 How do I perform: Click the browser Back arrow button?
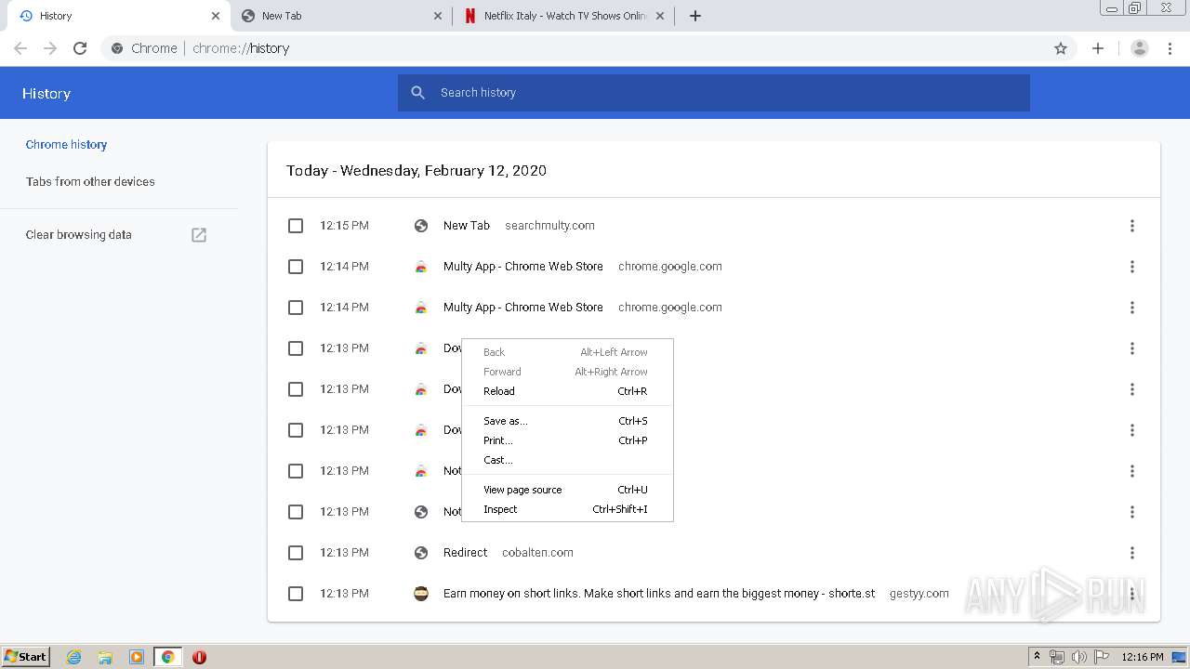pos(20,48)
